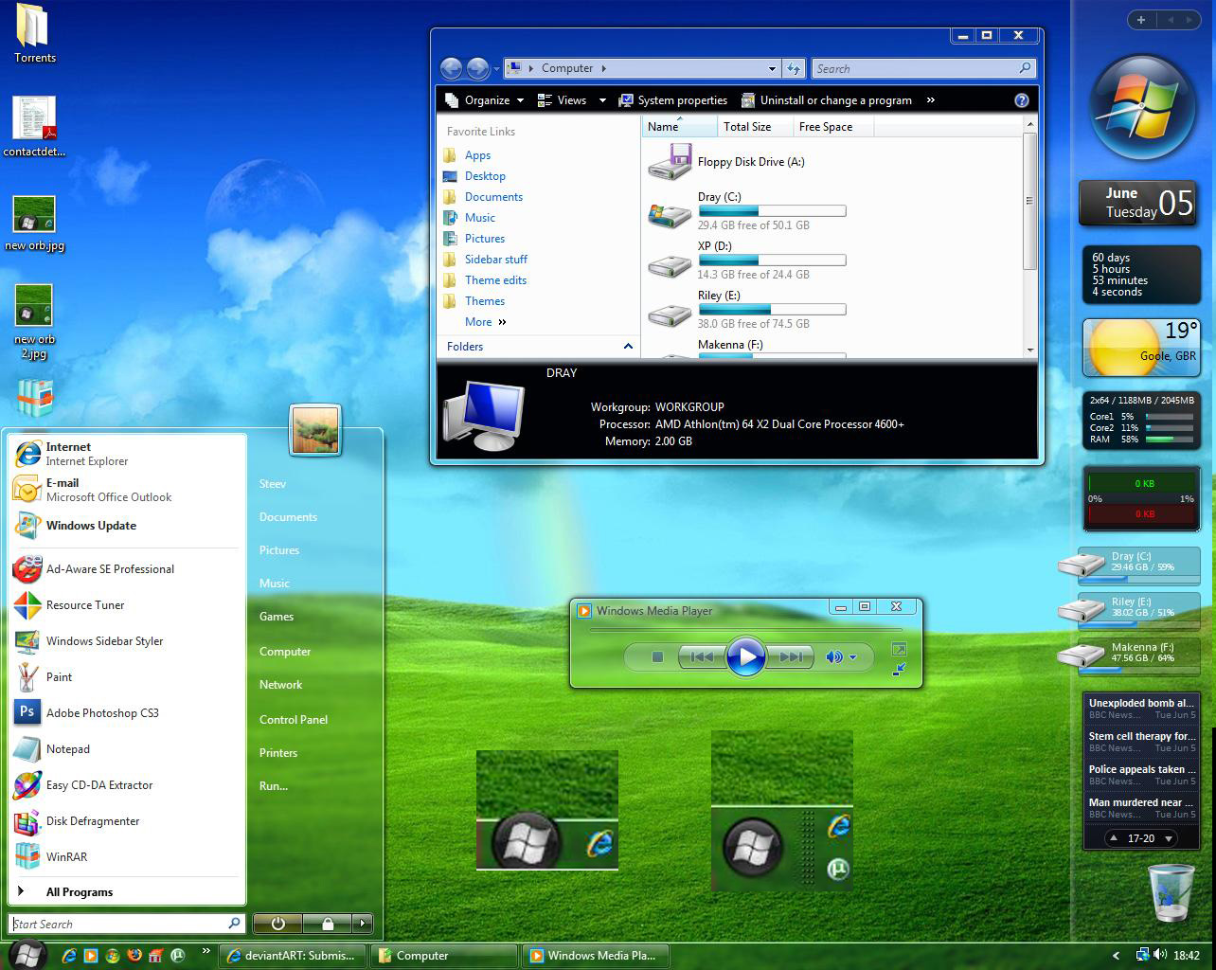Image resolution: width=1216 pixels, height=970 pixels.
Task: Open Resource Tuner from the Start menu
Action: coord(128,605)
